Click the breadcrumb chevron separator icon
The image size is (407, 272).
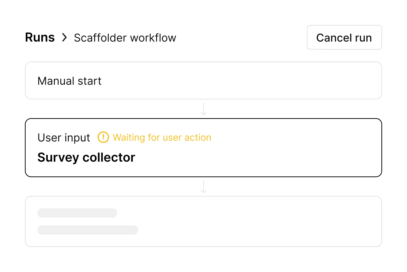[x=64, y=38]
